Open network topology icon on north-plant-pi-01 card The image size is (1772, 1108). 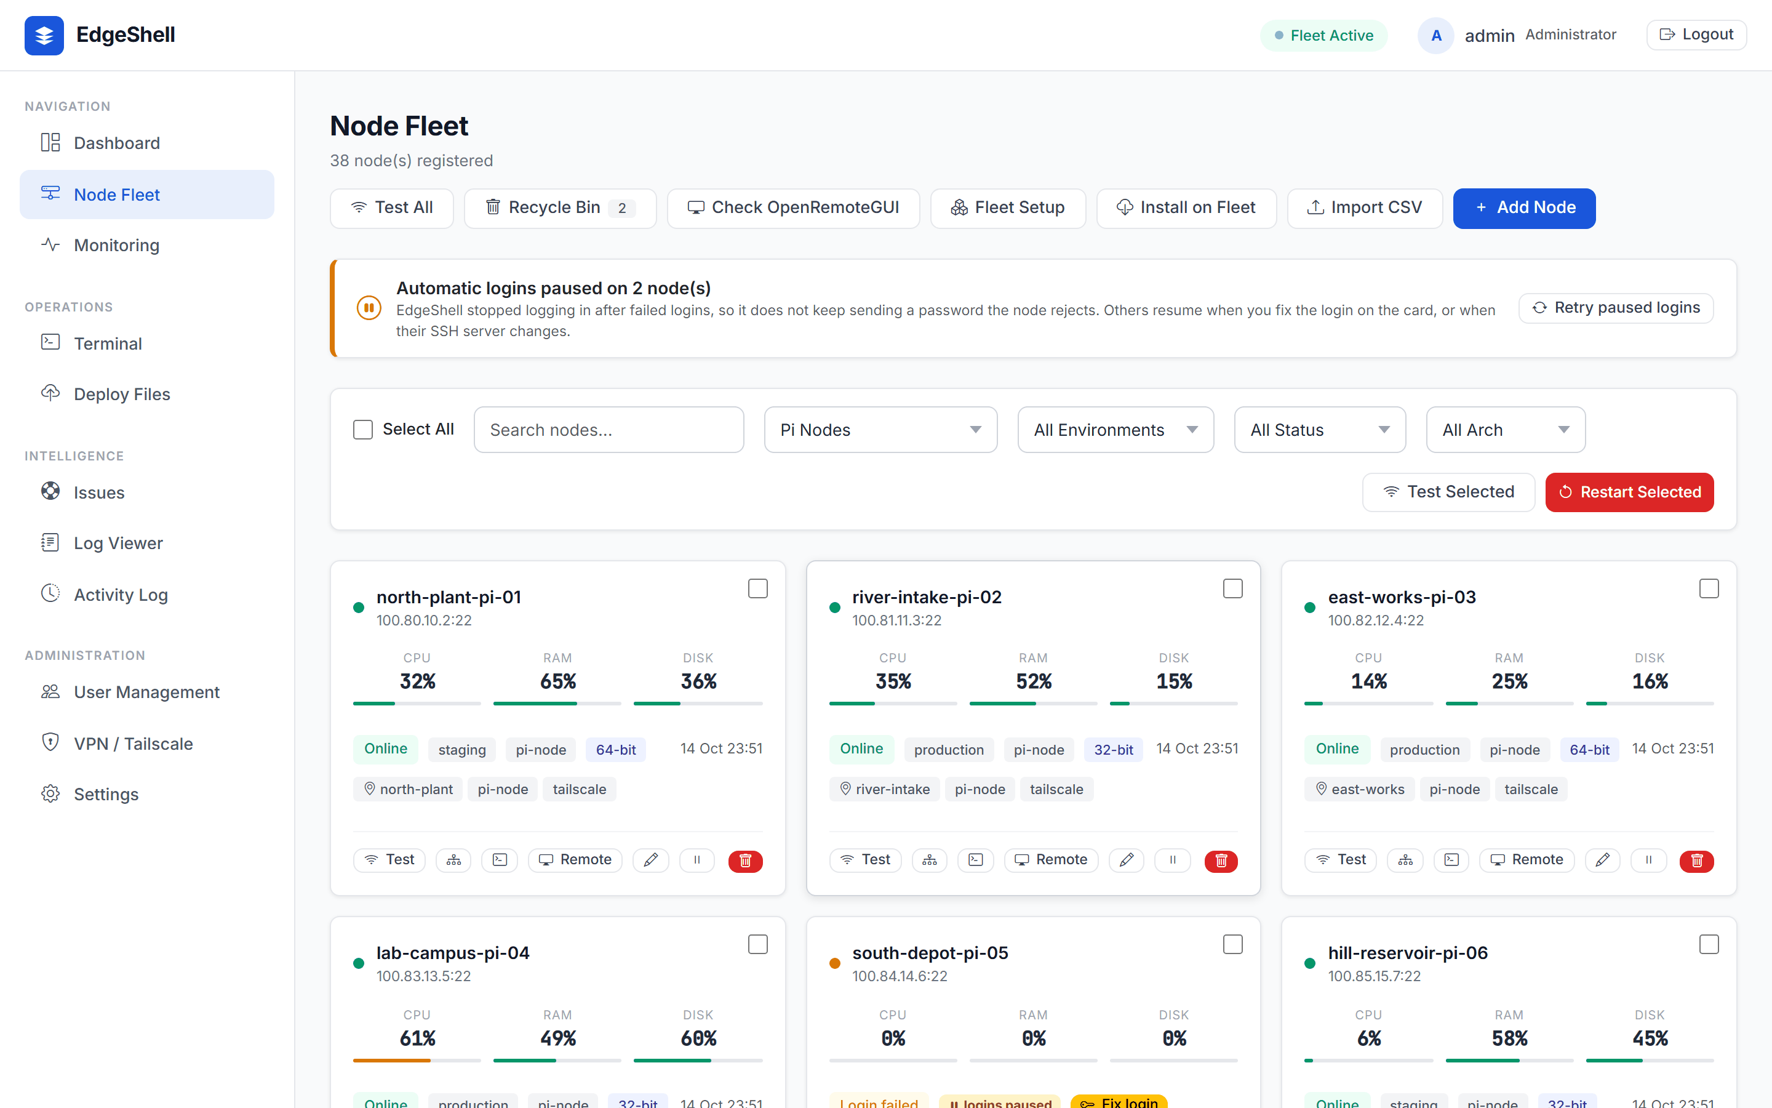(453, 859)
